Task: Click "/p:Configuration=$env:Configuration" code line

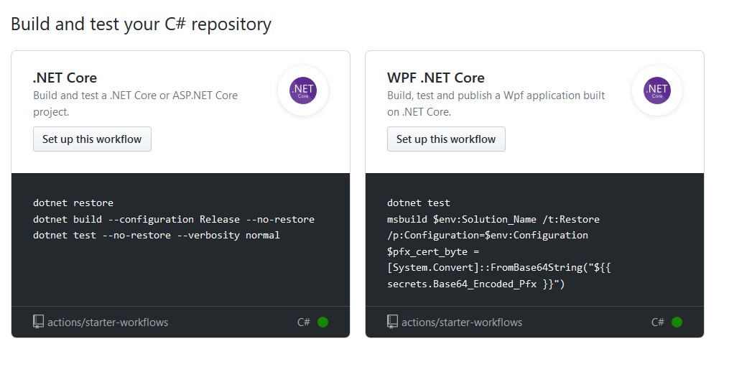Action: [x=488, y=236]
